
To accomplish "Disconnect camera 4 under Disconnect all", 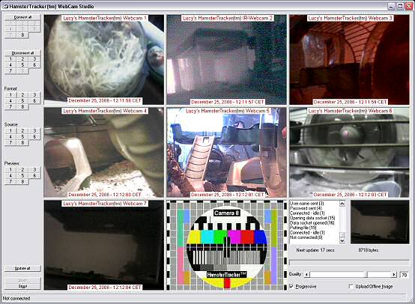I will pos(10,65).
